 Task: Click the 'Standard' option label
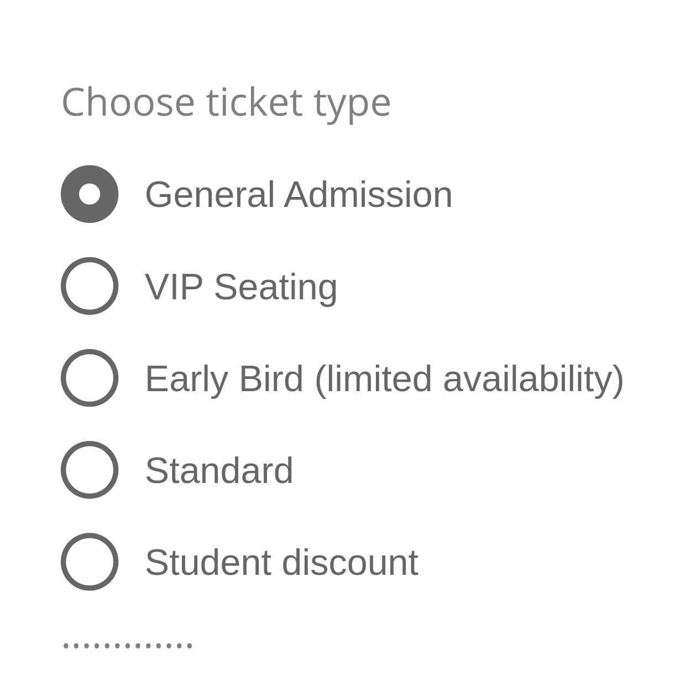point(219,470)
